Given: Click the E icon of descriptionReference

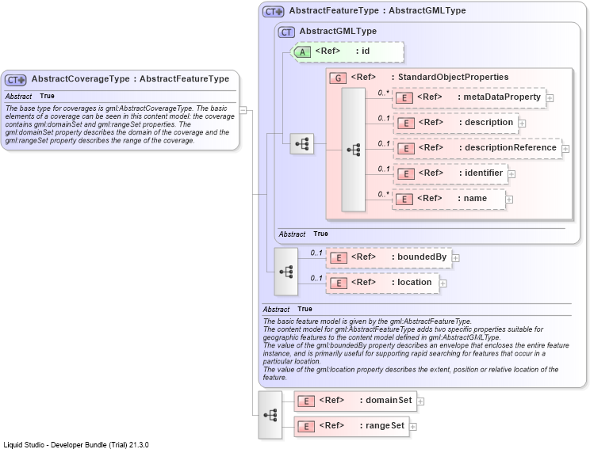Looking at the screenshot, I should [x=406, y=148].
